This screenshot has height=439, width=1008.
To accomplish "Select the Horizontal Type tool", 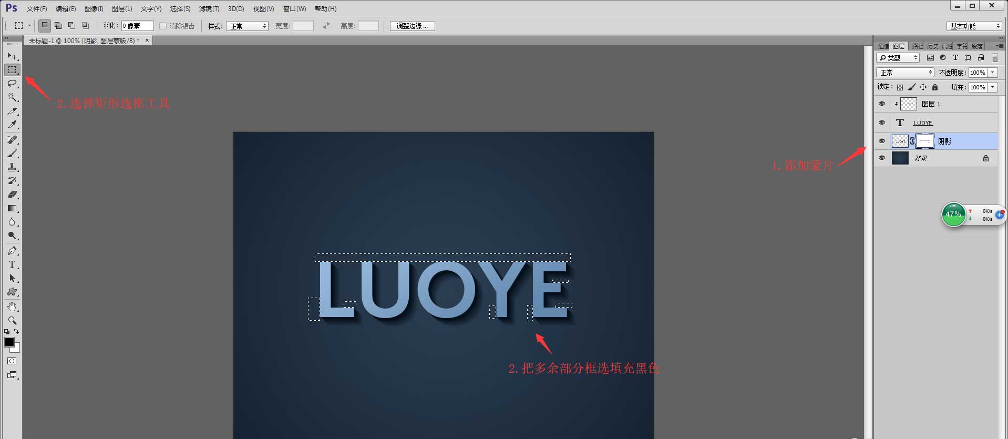I will coord(12,264).
